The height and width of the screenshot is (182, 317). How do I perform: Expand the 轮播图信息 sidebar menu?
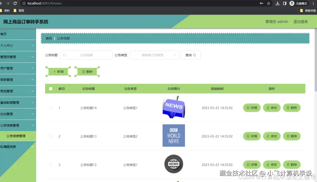18,147
